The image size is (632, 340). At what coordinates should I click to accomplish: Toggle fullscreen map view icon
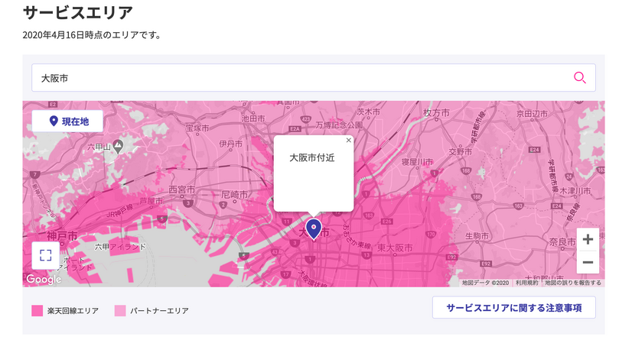click(x=46, y=255)
